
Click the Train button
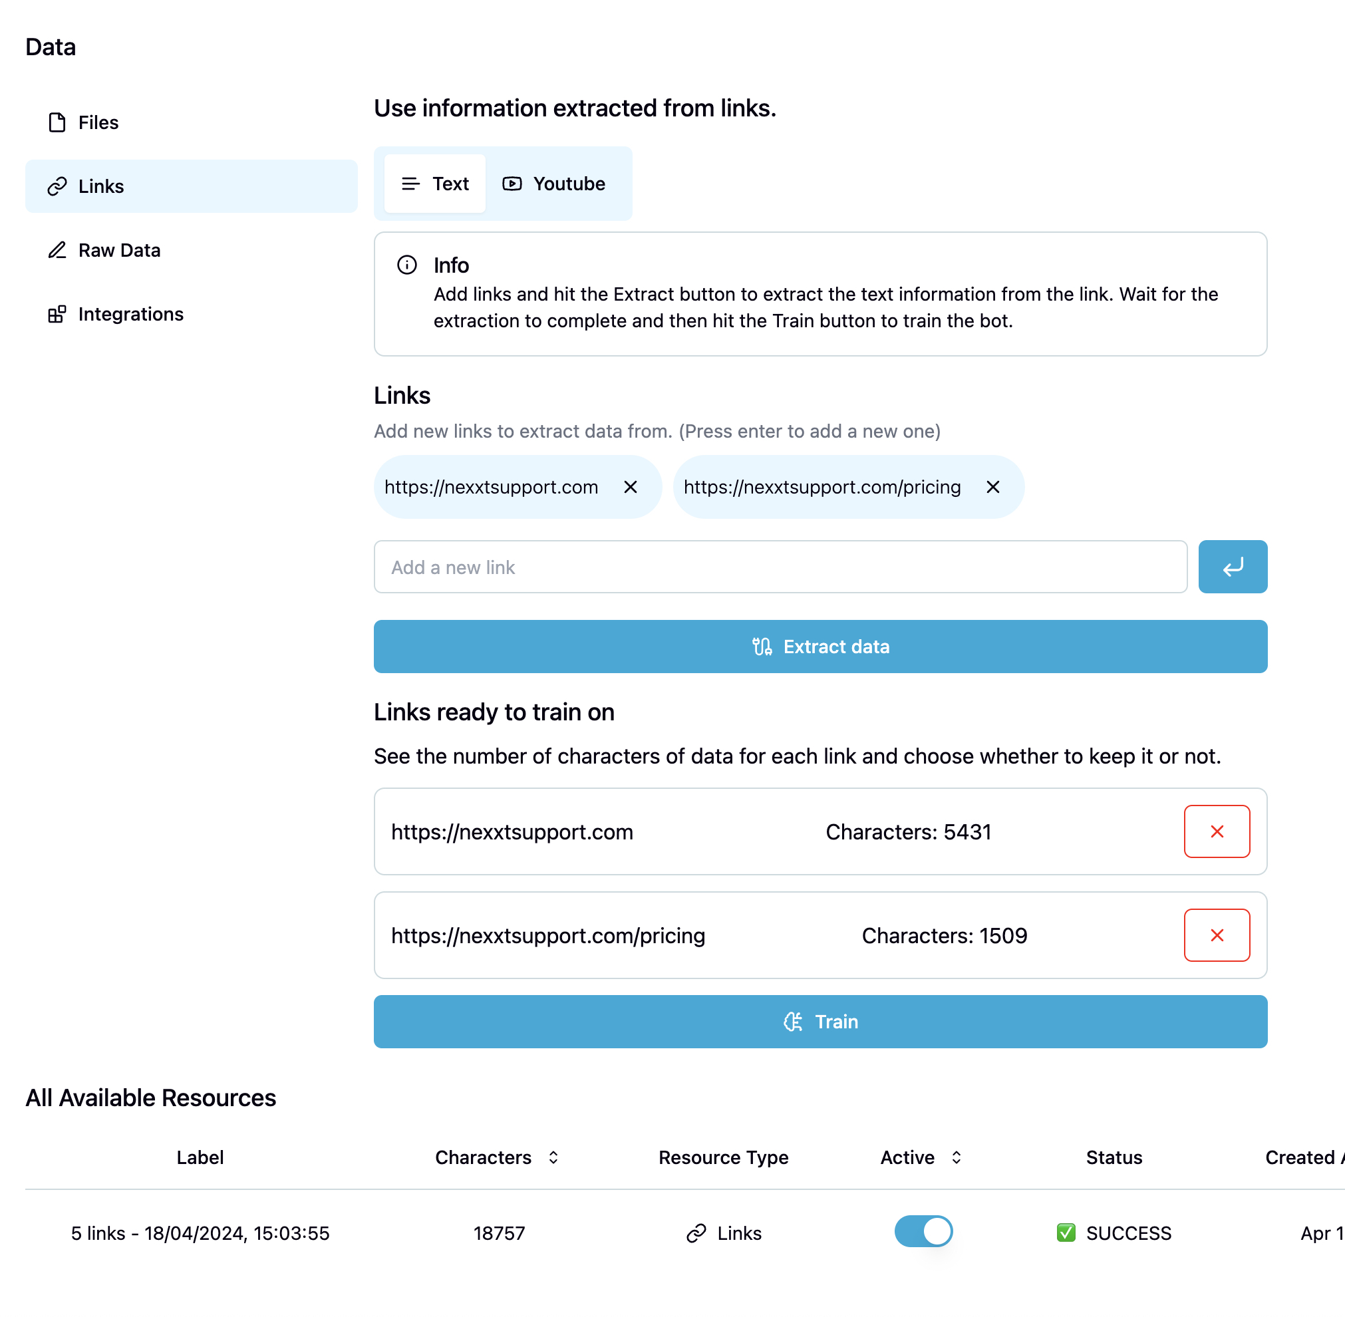click(x=820, y=1022)
